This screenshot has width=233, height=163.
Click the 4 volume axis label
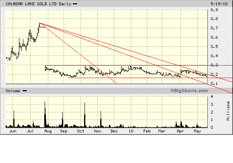212,97
